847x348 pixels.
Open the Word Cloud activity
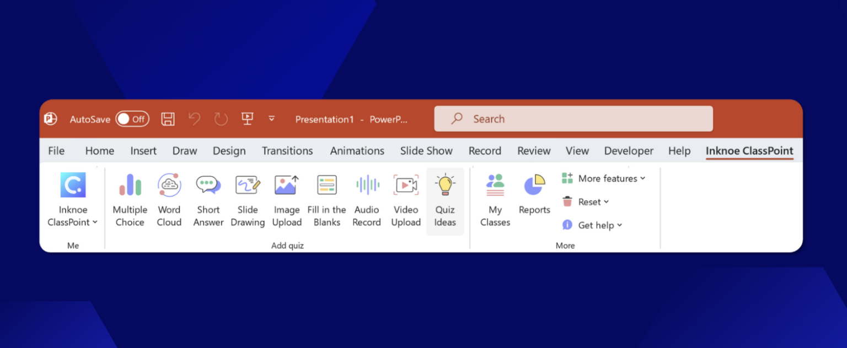[169, 198]
